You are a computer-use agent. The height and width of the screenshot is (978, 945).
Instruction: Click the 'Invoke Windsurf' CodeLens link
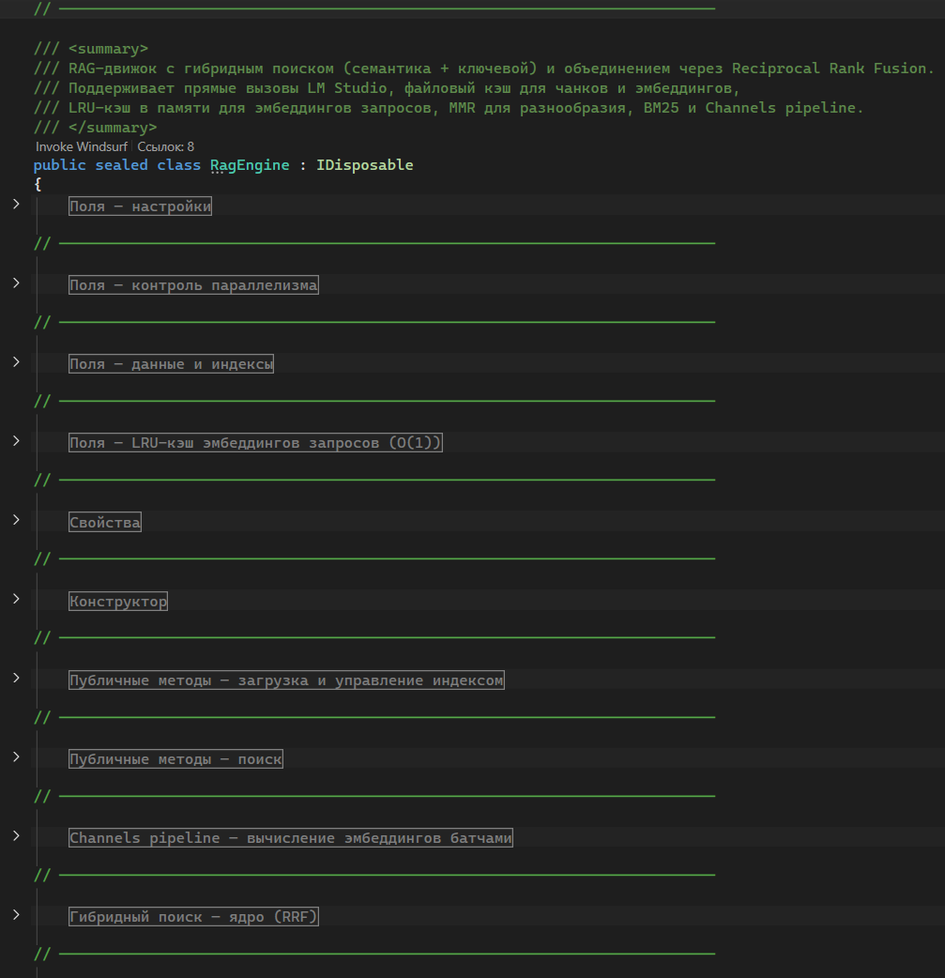[x=82, y=147]
